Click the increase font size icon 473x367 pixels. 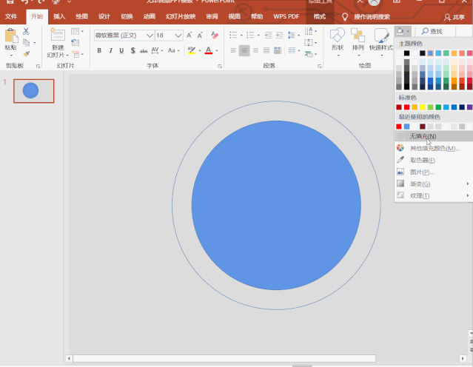190,35
